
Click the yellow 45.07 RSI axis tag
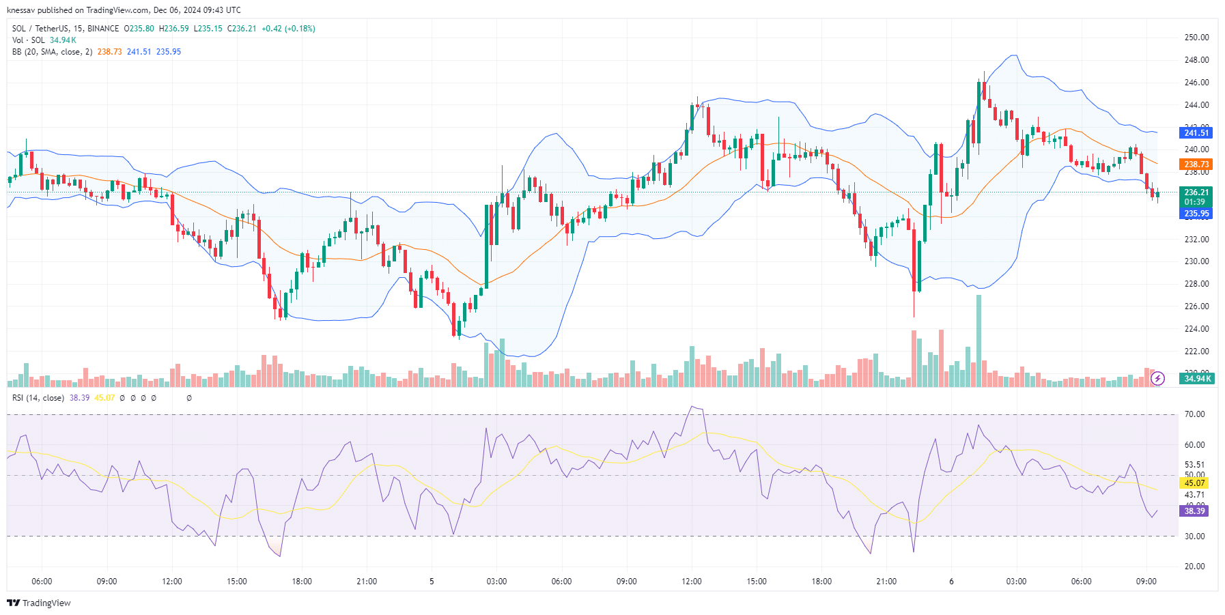(1194, 483)
